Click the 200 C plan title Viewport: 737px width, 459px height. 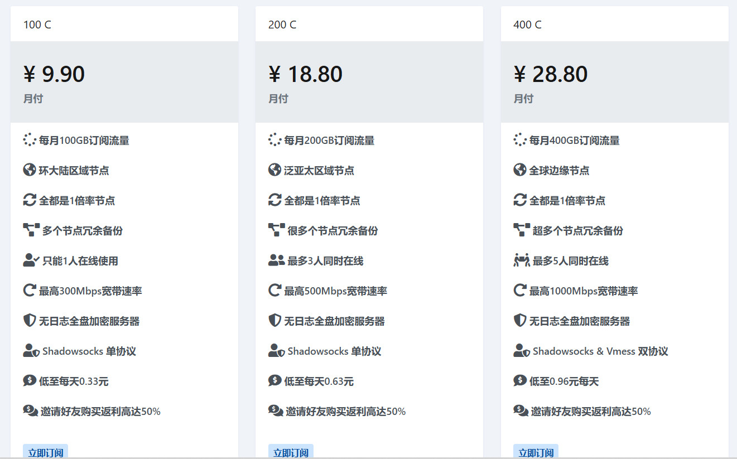tap(282, 25)
